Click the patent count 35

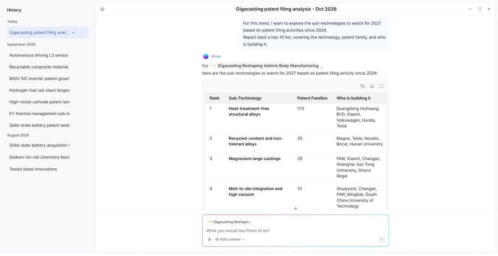pos(300,138)
